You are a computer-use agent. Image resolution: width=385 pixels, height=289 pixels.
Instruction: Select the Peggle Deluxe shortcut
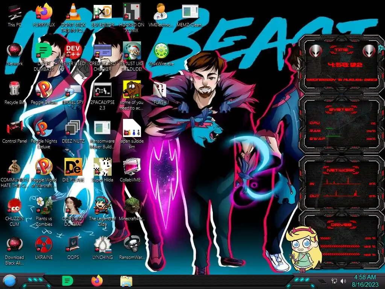pyautogui.click(x=44, y=90)
